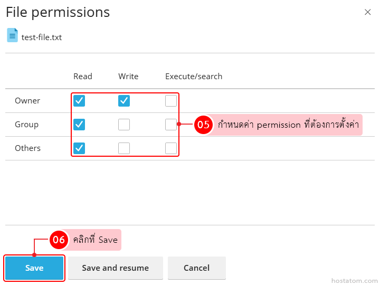Screen dimensions: 380x285
Task: Click the red 05 step marker
Action: point(203,125)
